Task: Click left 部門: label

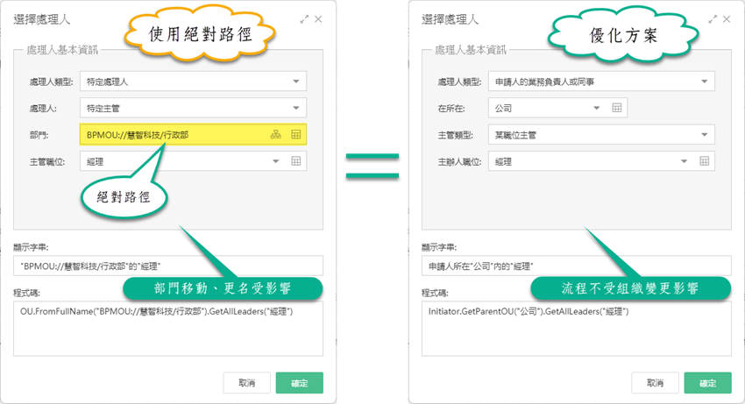Action: pos(39,135)
